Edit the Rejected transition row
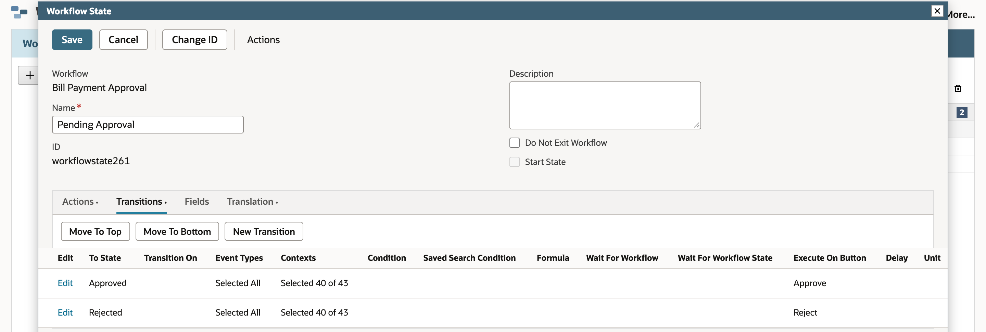The width and height of the screenshot is (986, 332). [65, 312]
